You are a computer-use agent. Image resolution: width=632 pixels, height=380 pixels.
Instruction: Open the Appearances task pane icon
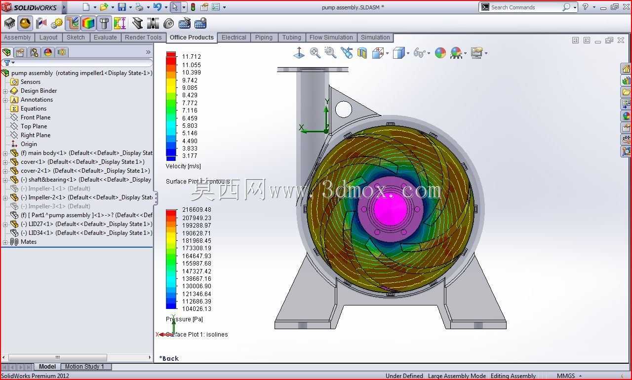pyautogui.click(x=626, y=116)
